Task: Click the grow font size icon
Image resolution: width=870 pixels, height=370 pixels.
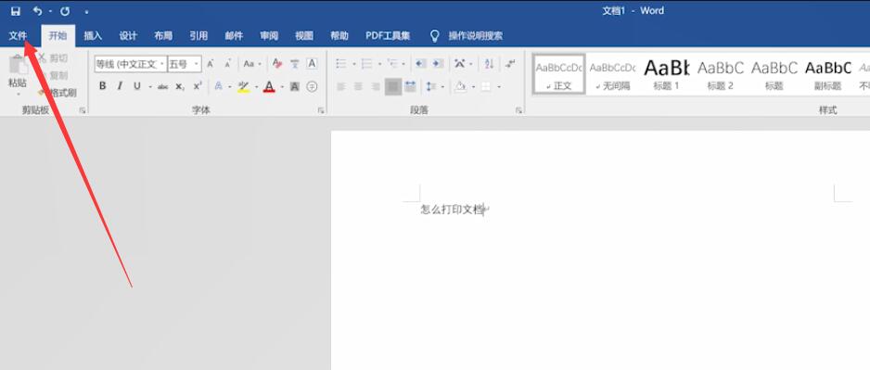Action: click(211, 64)
